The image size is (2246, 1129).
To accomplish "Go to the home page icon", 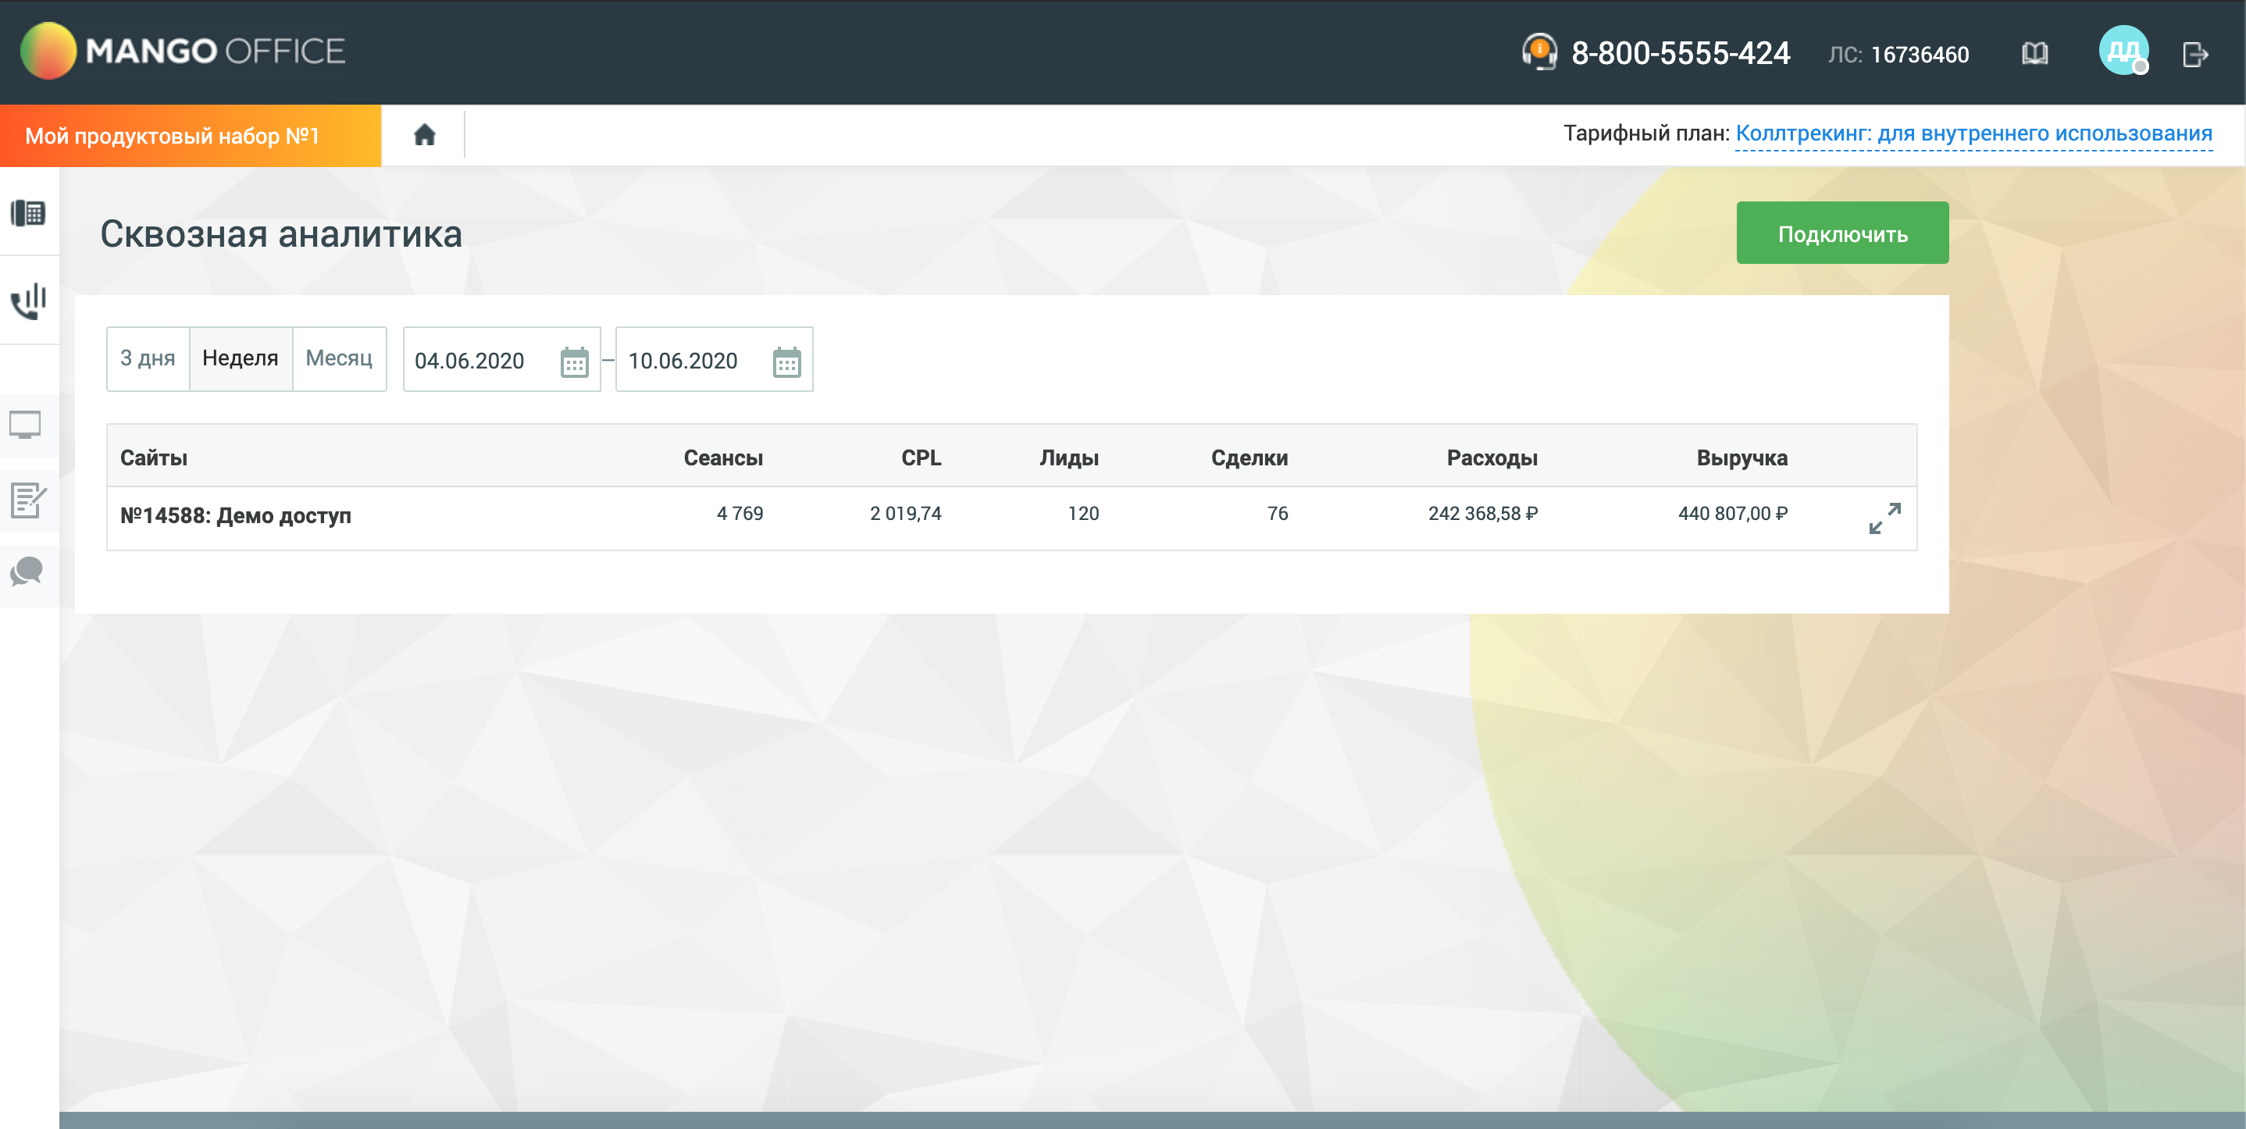I will (425, 135).
